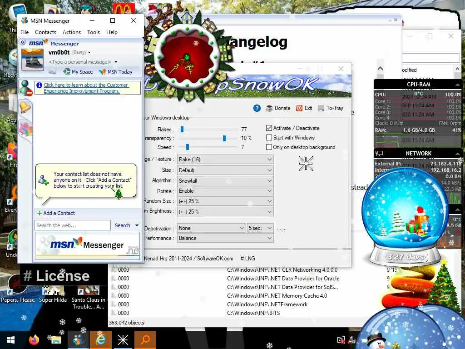Click the round expand/collapse button beside msn logo
The height and width of the screenshot is (349, 465).
point(23,42)
